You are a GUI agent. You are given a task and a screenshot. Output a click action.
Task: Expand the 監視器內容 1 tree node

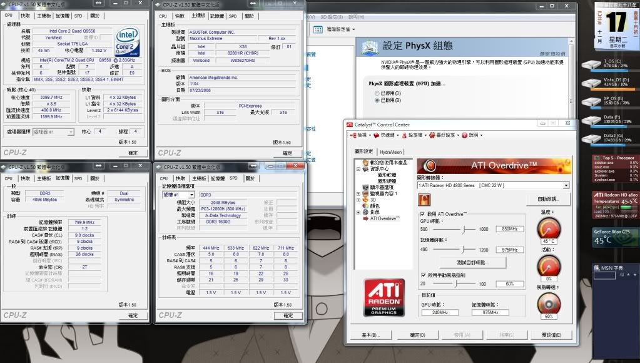point(358,193)
